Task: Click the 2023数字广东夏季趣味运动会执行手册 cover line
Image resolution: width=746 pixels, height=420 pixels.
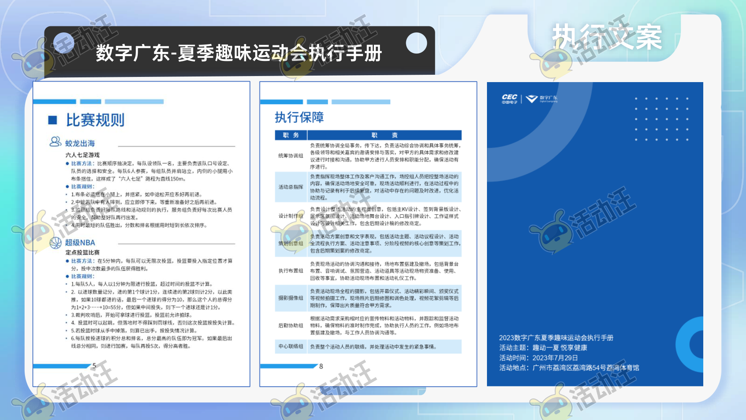Action: tap(556, 338)
